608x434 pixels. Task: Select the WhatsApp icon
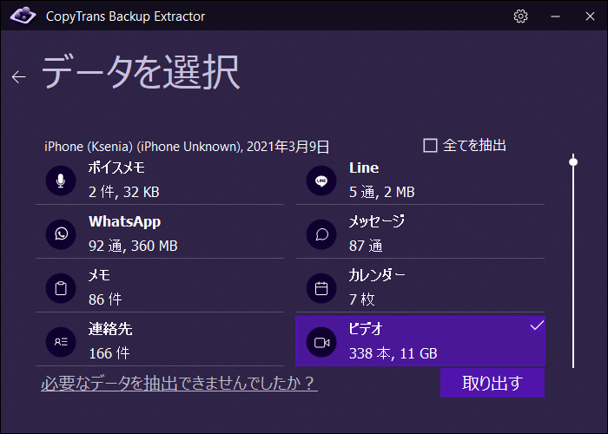[x=61, y=234]
